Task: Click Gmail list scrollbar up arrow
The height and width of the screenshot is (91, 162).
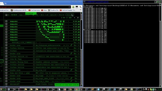Action: point(82,13)
